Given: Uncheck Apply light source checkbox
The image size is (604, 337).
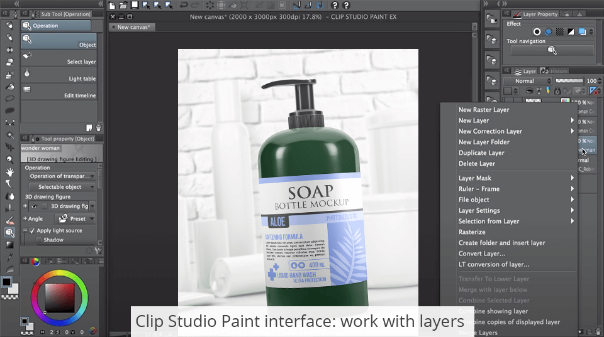Looking at the screenshot, I should pos(32,230).
